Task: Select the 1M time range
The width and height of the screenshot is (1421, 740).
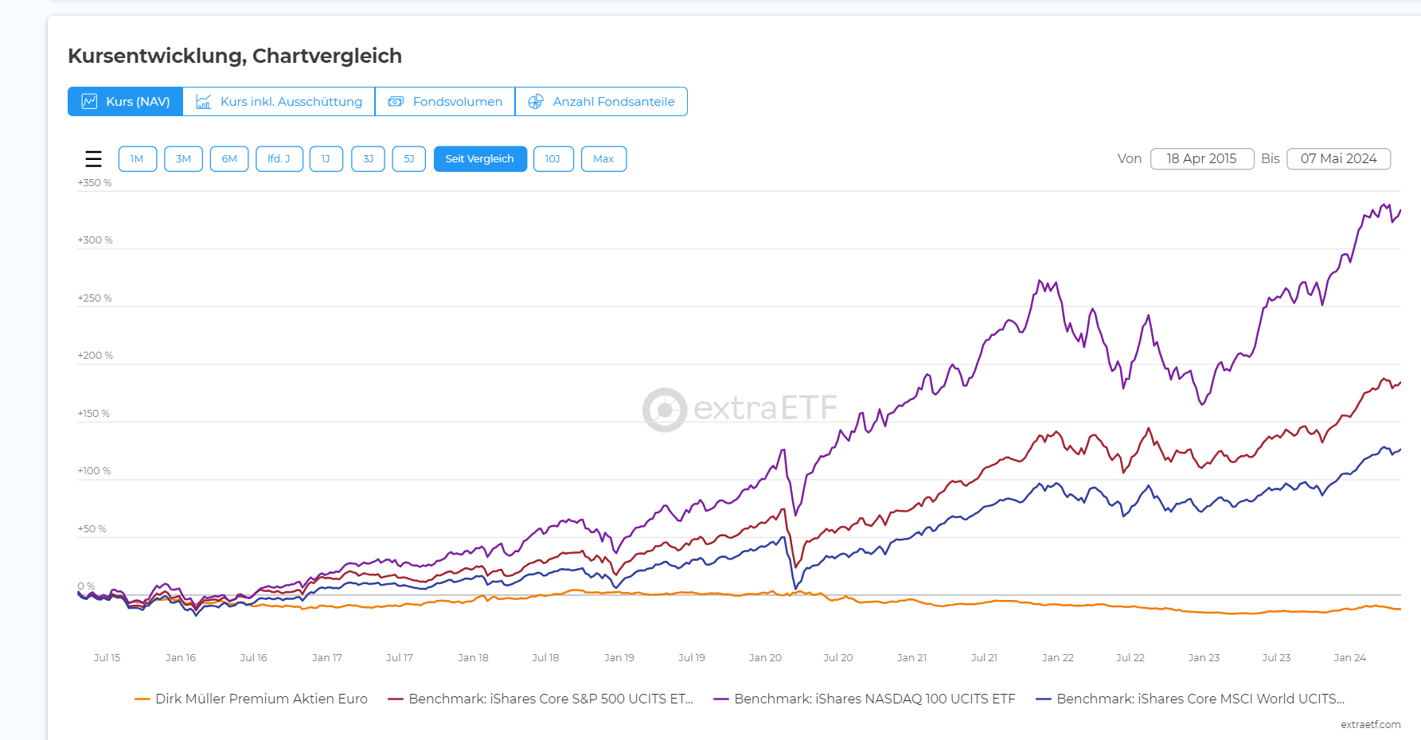Action: point(137,159)
